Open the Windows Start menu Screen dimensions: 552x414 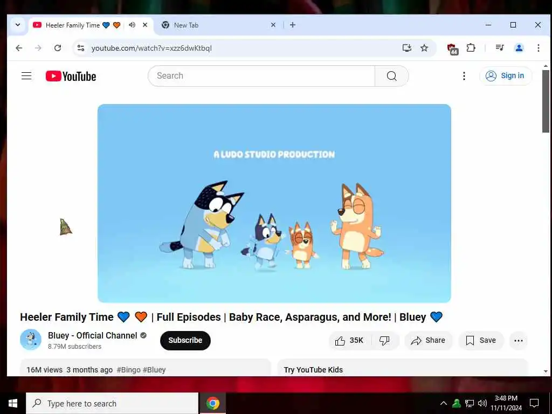click(x=13, y=403)
